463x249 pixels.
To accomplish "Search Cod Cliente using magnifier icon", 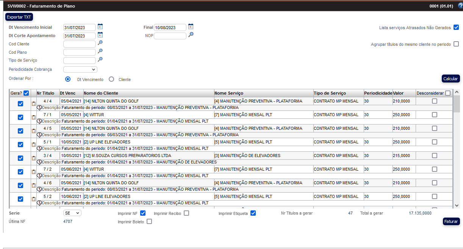I will (x=100, y=43).
